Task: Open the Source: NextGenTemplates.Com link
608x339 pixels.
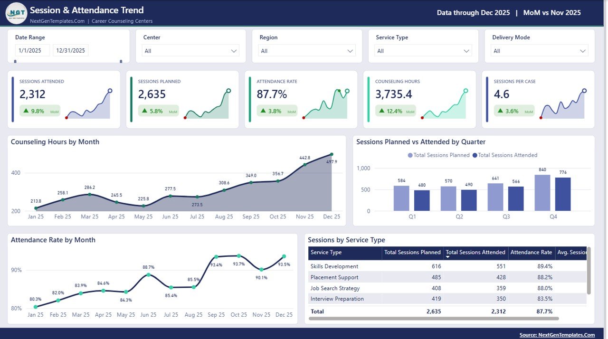Action: 557,335
